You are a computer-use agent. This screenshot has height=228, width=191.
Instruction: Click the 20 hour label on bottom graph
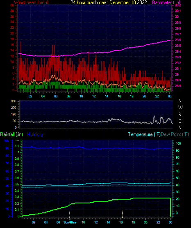(x=146, y=222)
